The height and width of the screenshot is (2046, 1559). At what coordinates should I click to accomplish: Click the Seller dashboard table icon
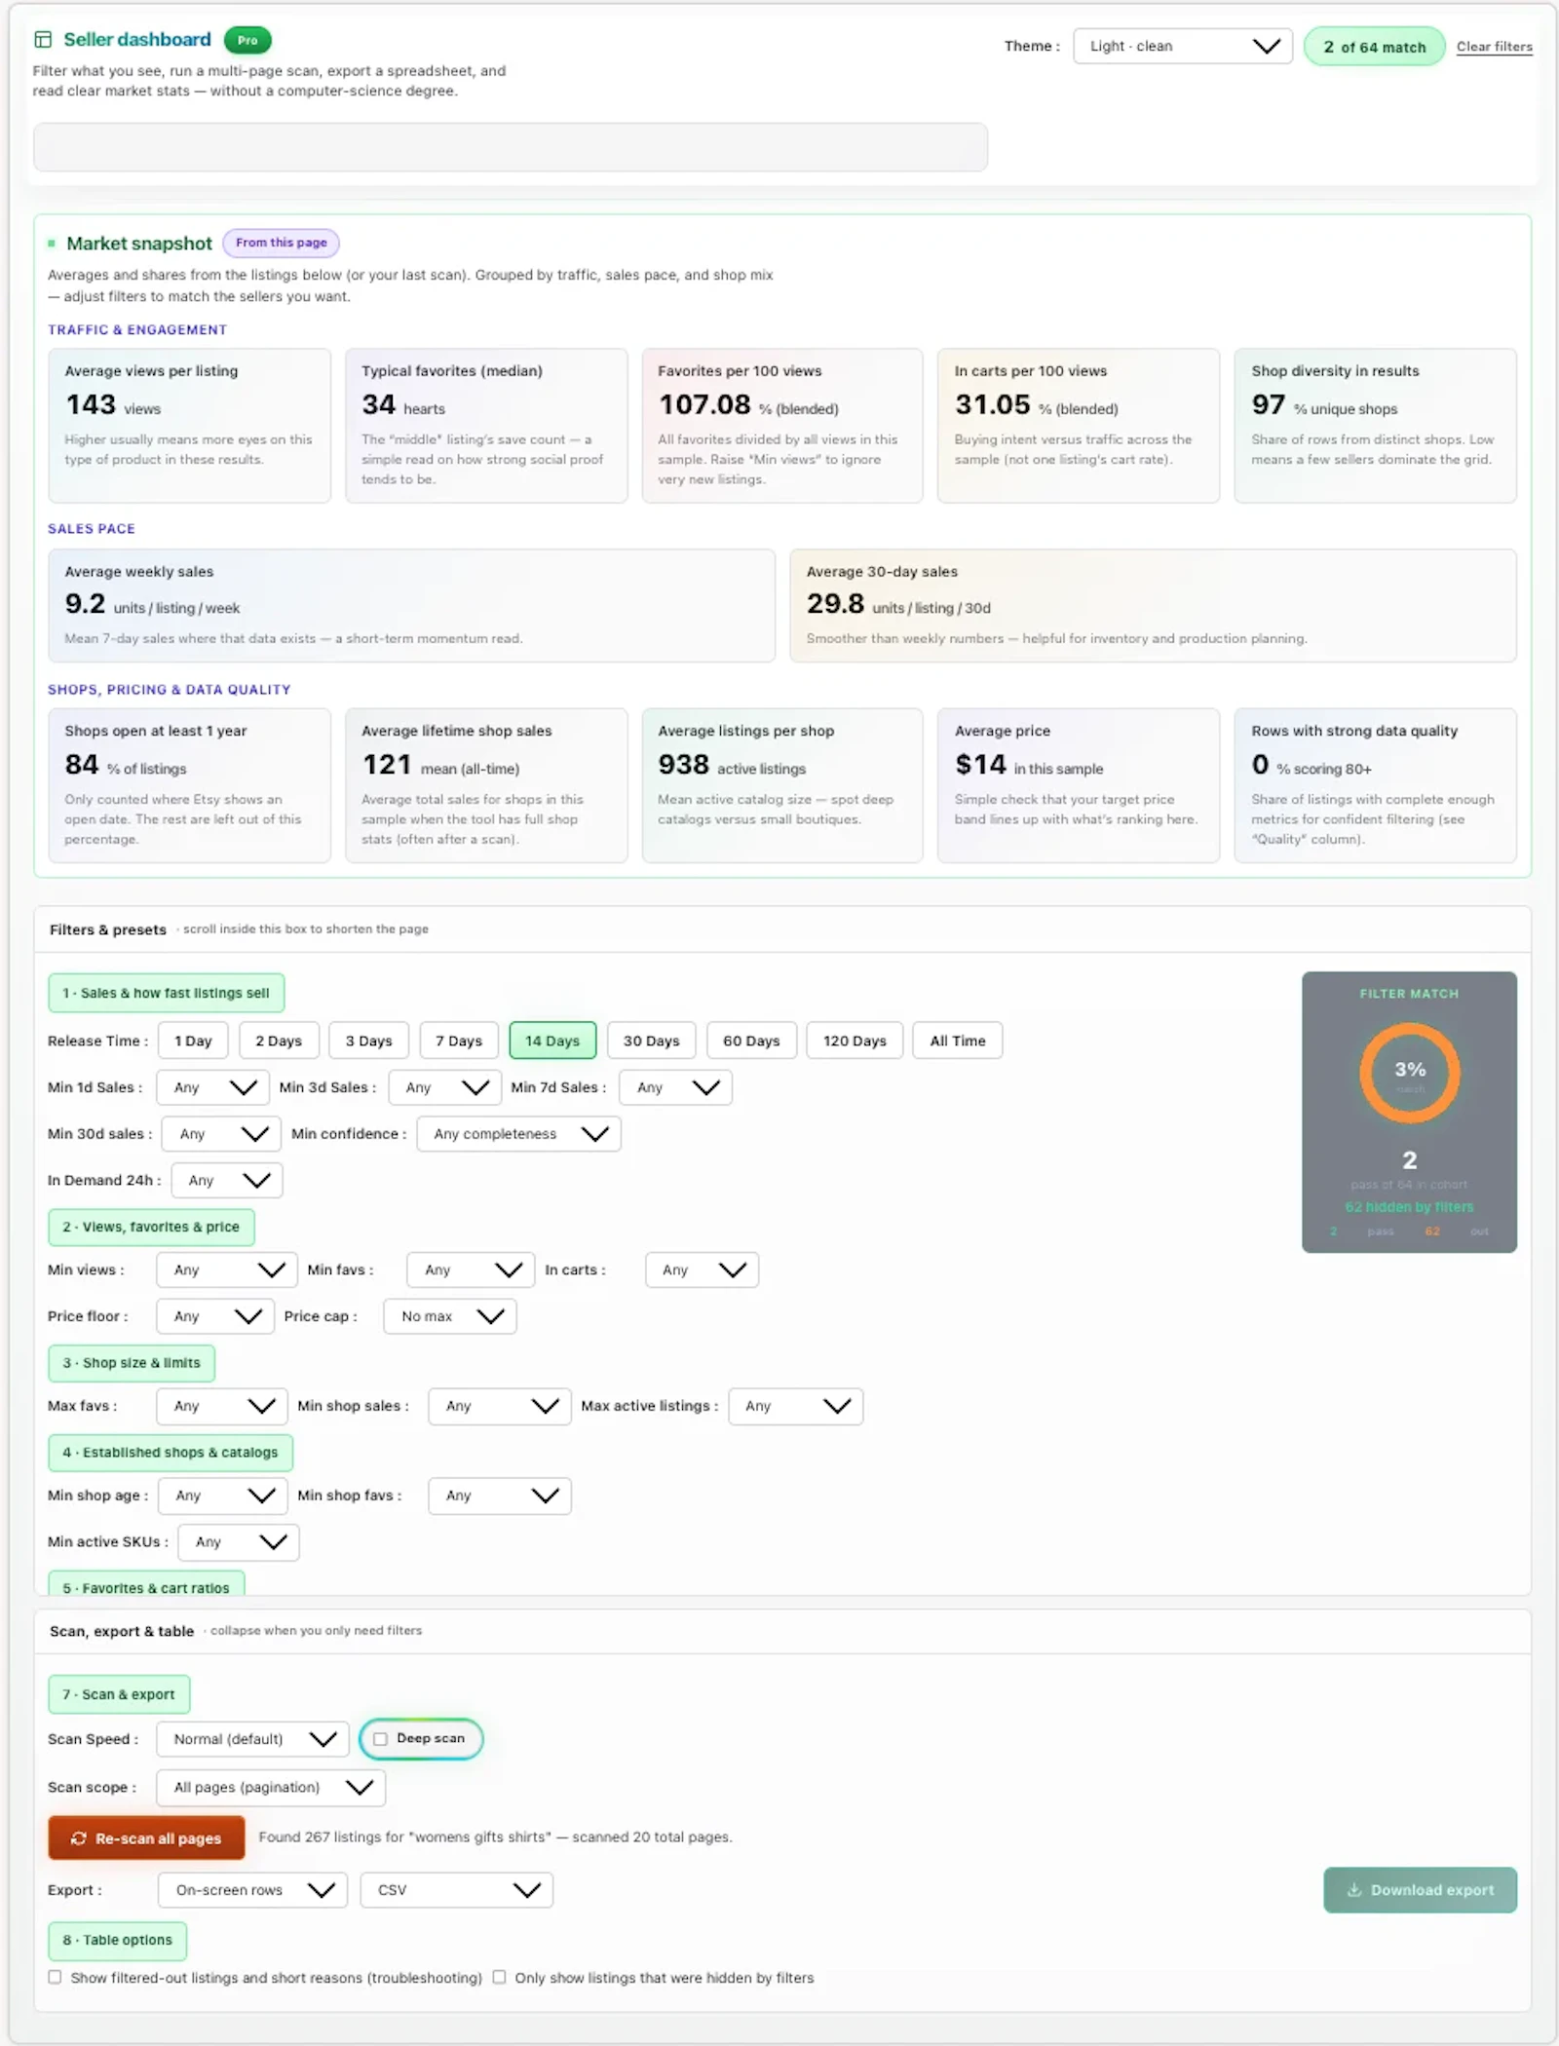click(x=42, y=39)
